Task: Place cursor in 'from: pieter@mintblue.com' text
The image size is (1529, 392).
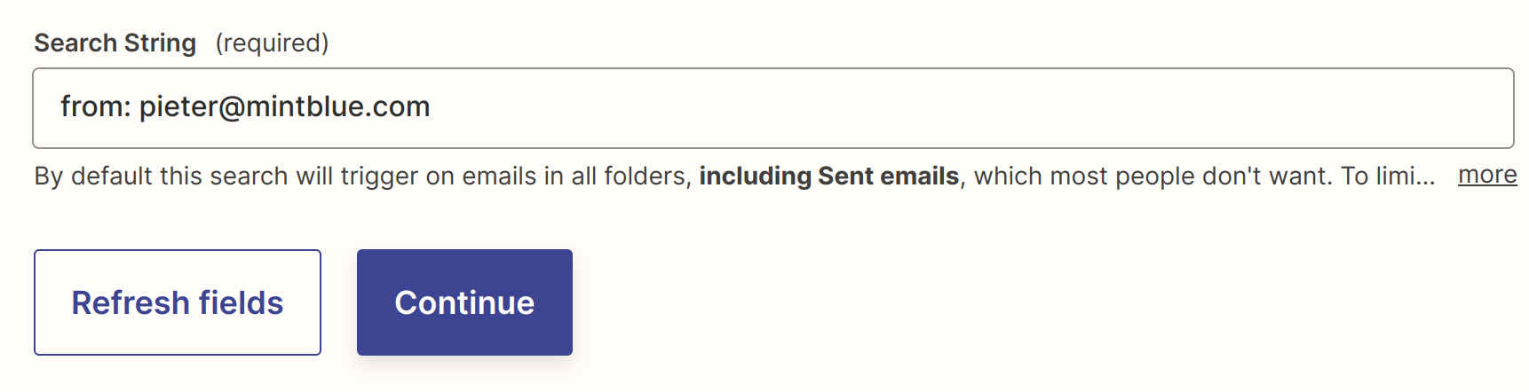Action: point(245,106)
